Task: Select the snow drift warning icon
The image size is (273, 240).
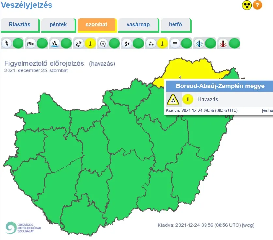Action: click(x=79, y=43)
